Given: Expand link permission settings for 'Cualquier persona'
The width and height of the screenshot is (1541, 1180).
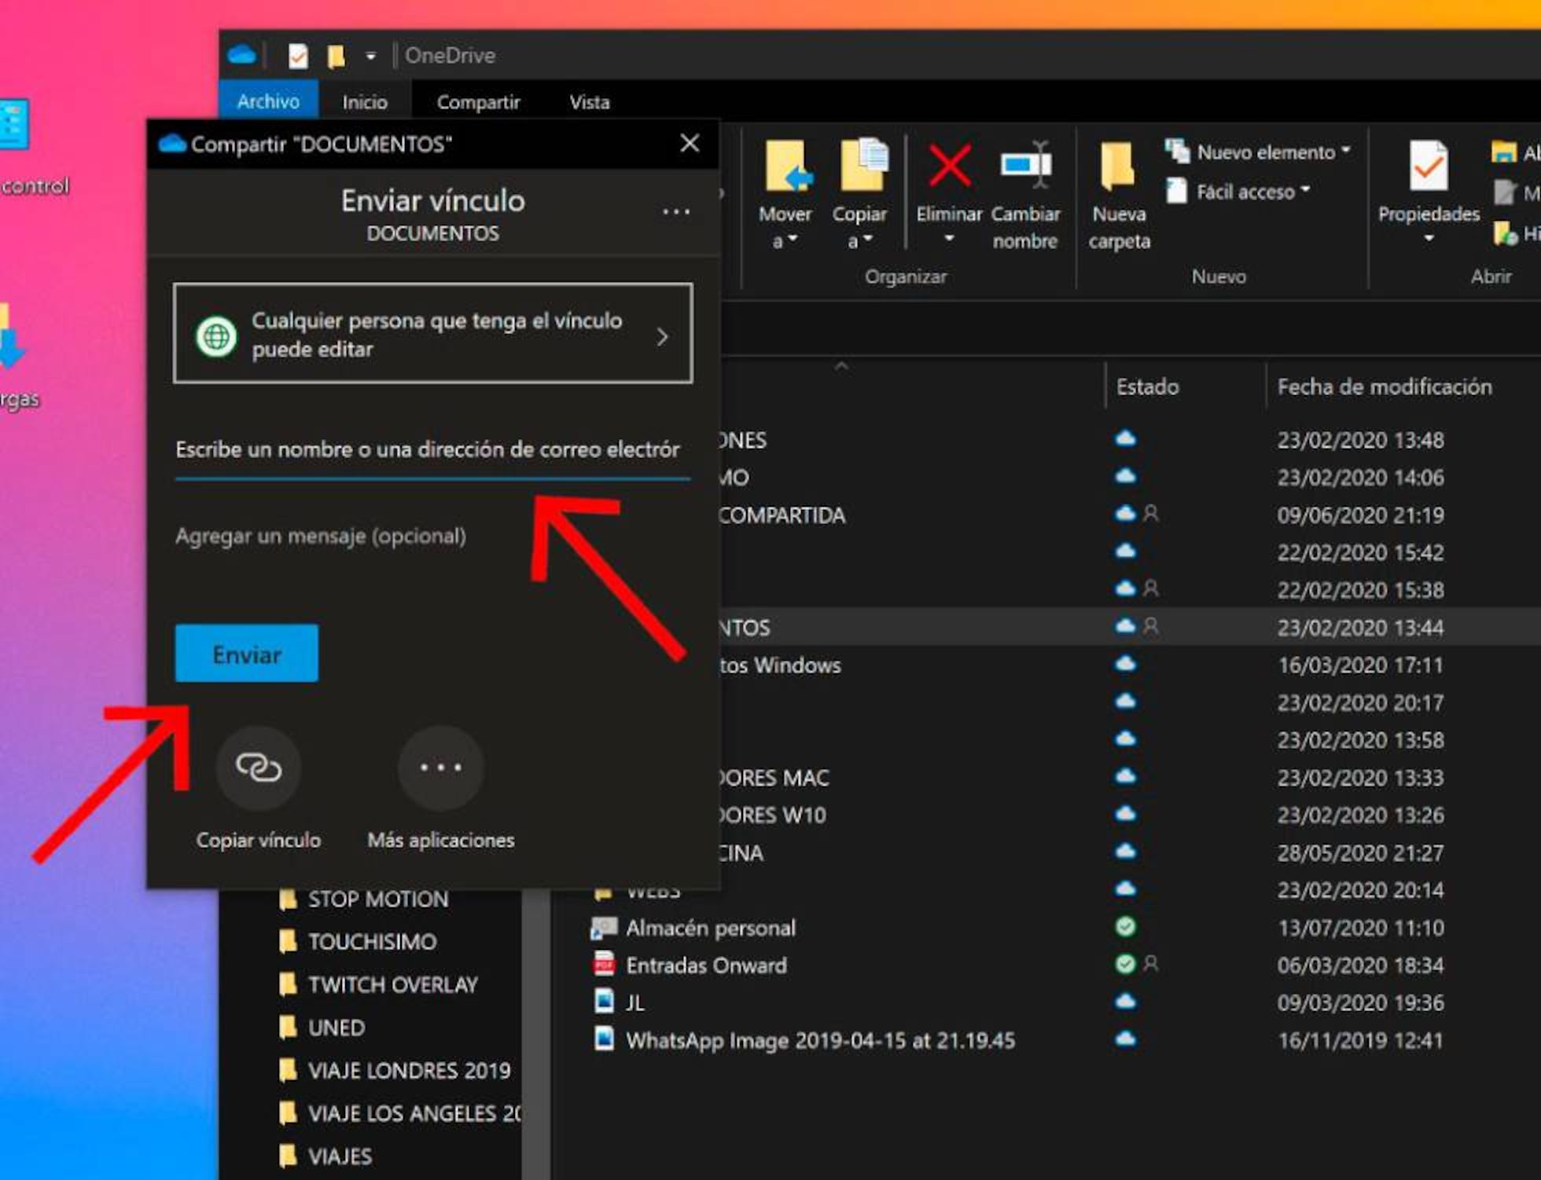Looking at the screenshot, I should [662, 335].
